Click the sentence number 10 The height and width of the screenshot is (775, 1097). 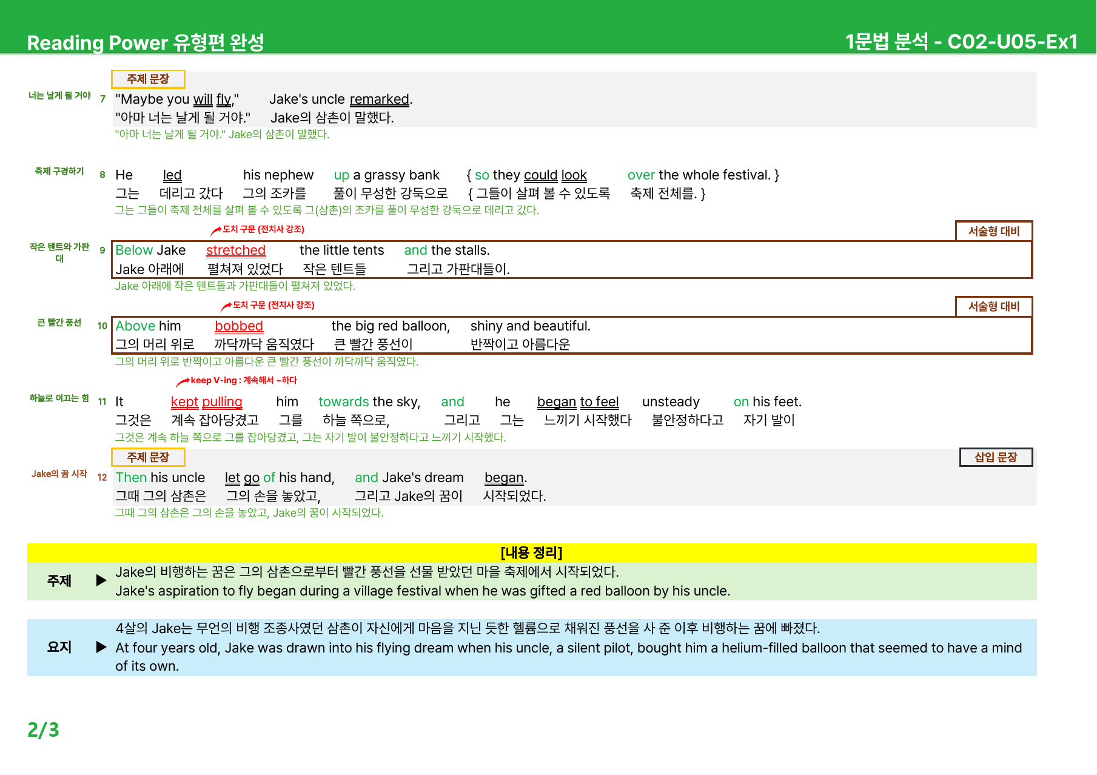102,326
